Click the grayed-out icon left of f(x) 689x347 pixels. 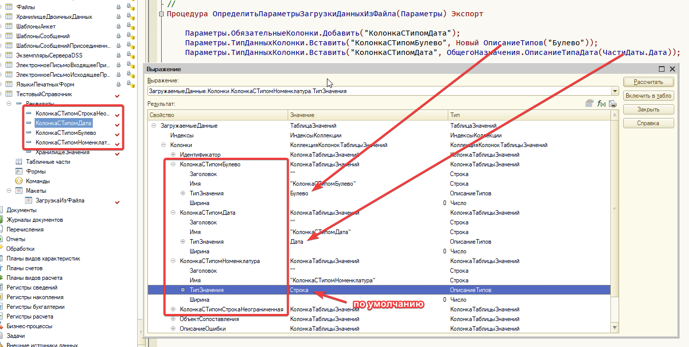point(590,103)
